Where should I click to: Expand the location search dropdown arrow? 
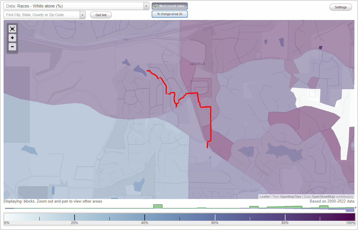point(82,15)
